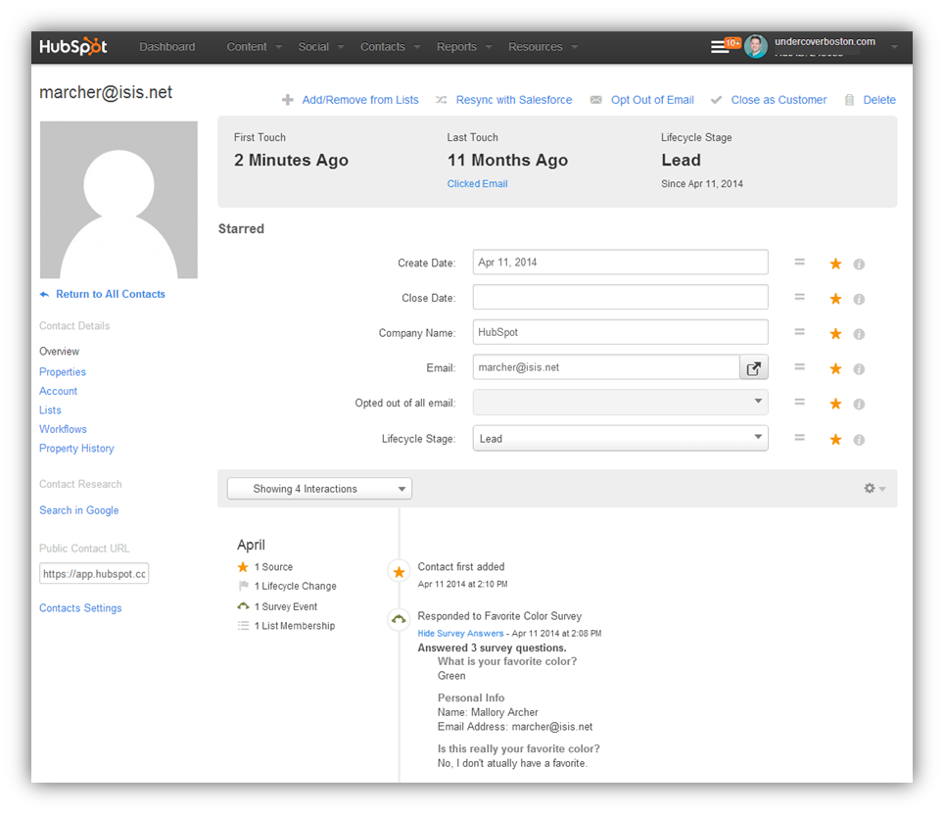The width and height of the screenshot is (944, 814).
Task: Unstar the Opted out of all email property
Action: pyautogui.click(x=835, y=404)
